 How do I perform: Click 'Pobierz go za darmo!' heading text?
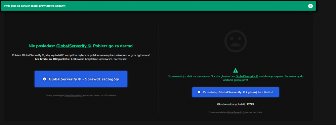click(113, 46)
